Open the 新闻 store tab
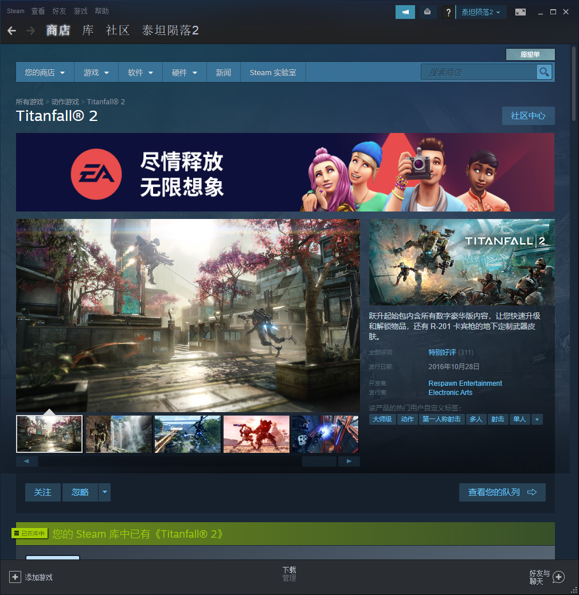The height and width of the screenshot is (595, 579). point(224,72)
